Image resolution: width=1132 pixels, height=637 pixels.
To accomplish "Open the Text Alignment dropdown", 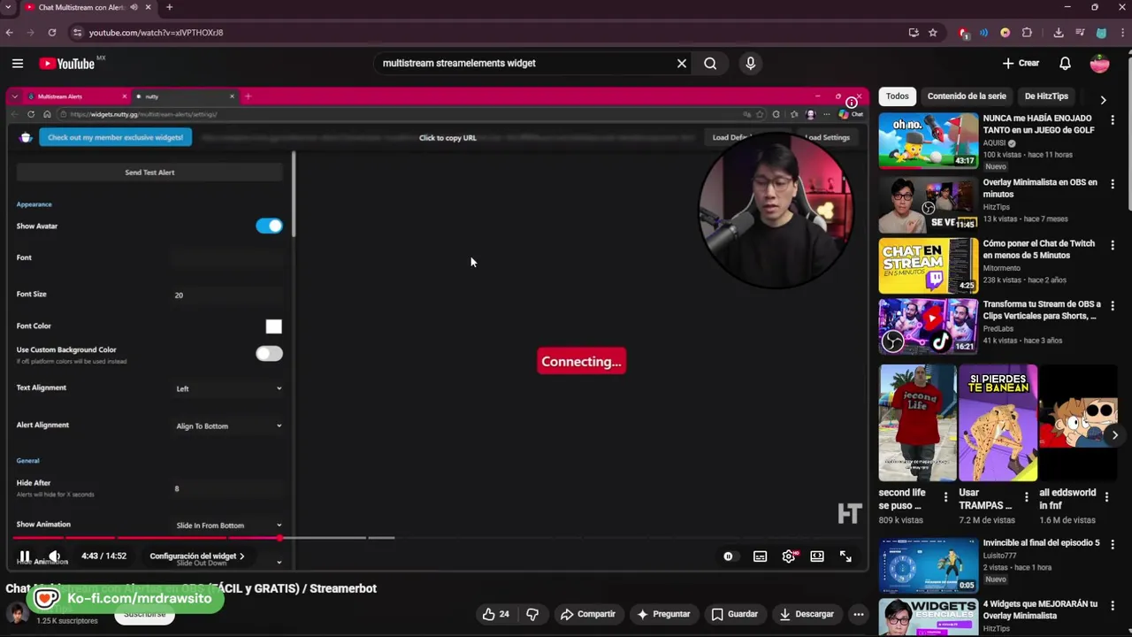I will (x=228, y=388).
